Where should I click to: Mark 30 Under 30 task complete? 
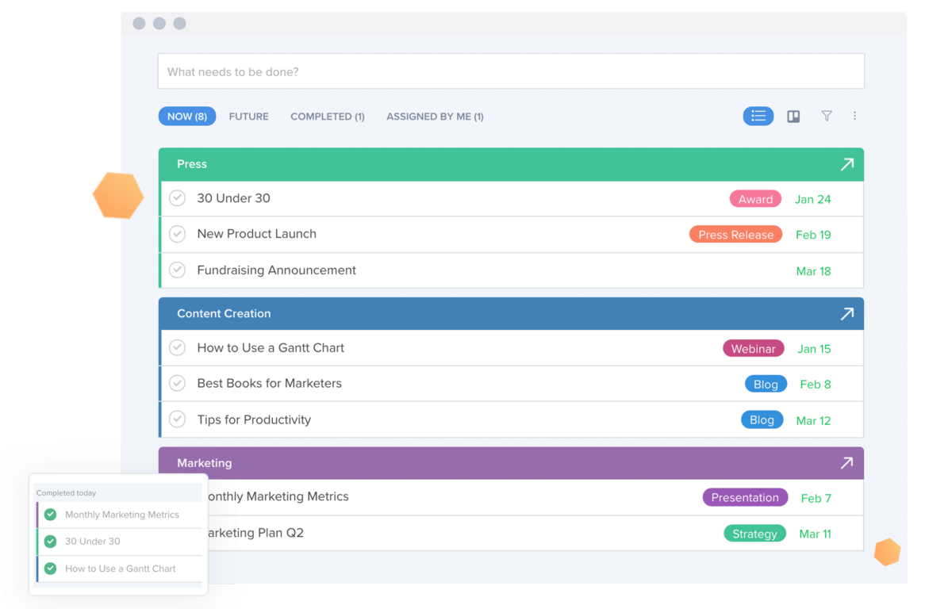pos(178,198)
